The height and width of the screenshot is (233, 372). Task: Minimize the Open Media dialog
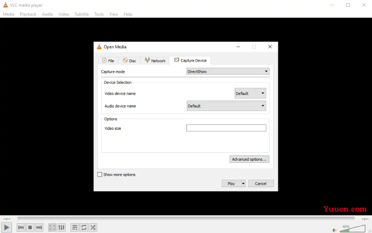[x=238, y=47]
